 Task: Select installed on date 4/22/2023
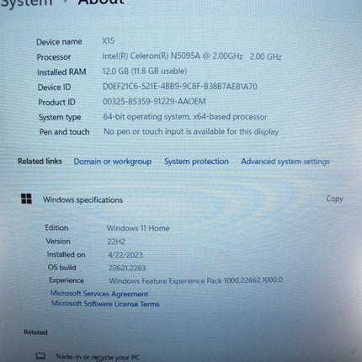coord(125,255)
